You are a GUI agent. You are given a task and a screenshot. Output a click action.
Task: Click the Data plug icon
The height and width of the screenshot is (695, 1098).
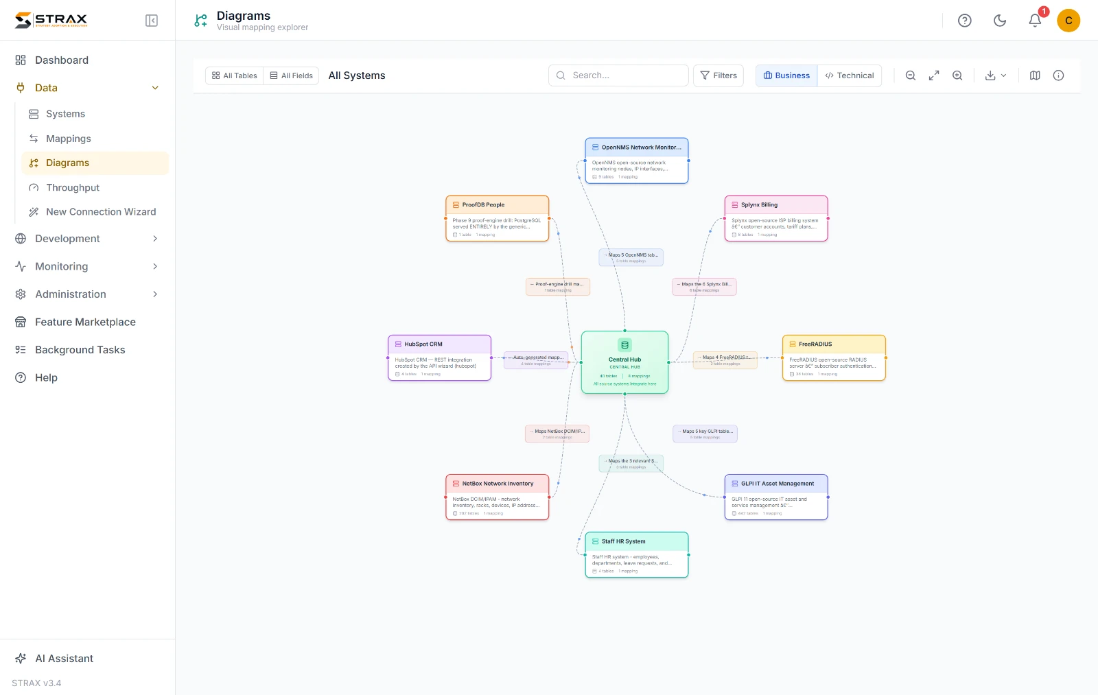[21, 88]
